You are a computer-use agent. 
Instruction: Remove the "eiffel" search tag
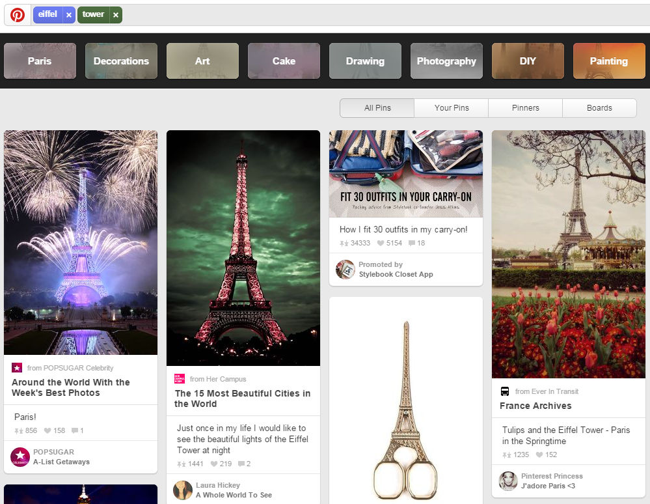[69, 14]
